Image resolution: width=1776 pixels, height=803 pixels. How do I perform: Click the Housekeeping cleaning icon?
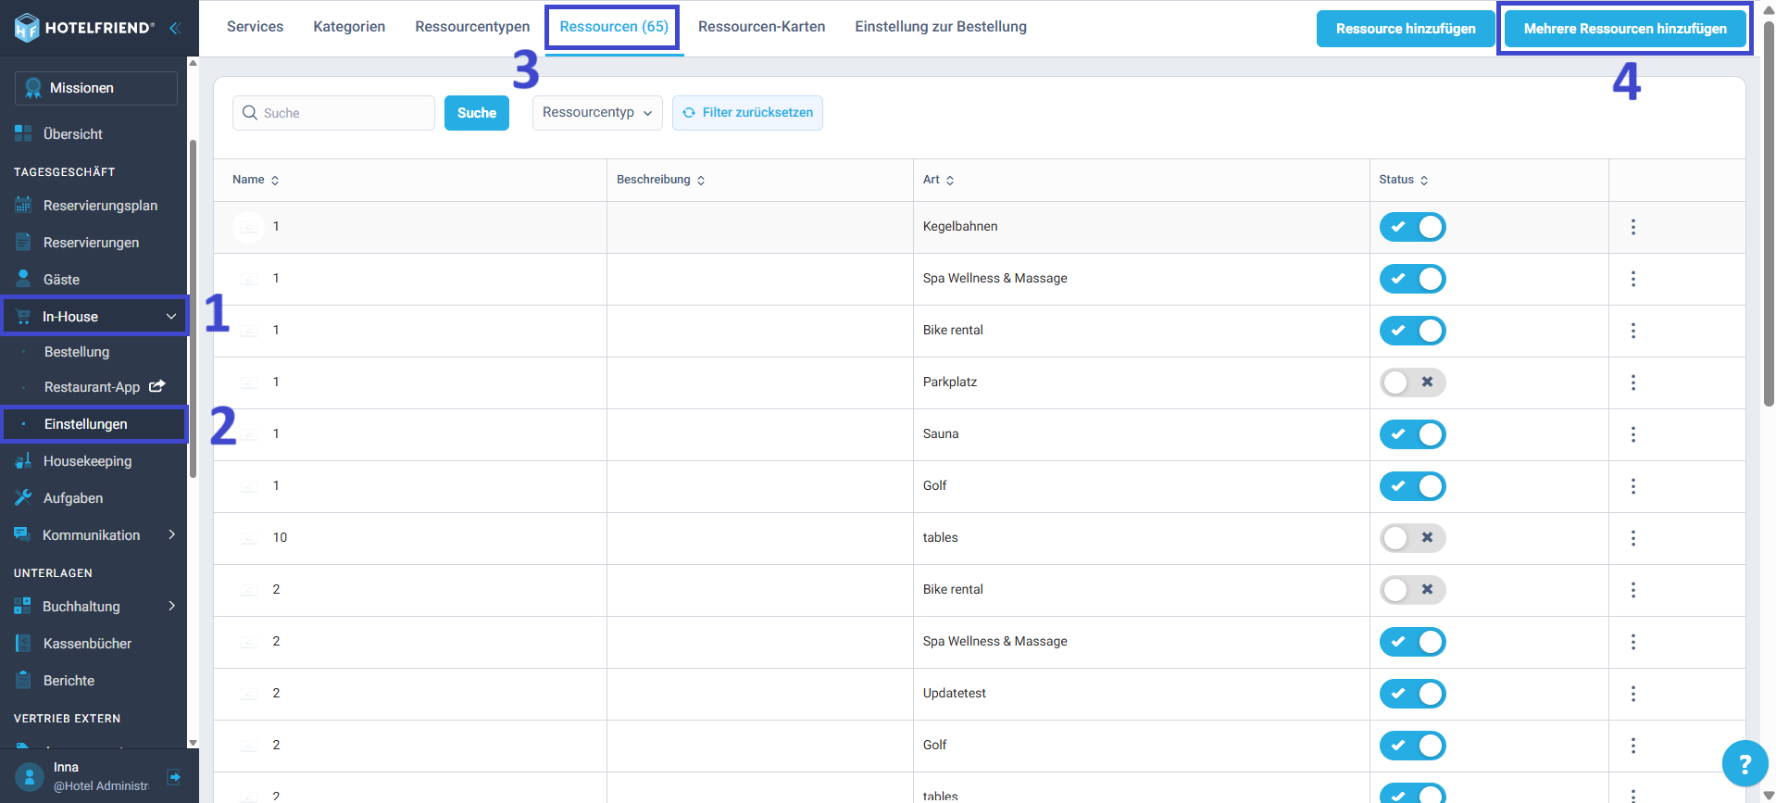pyautogui.click(x=23, y=460)
